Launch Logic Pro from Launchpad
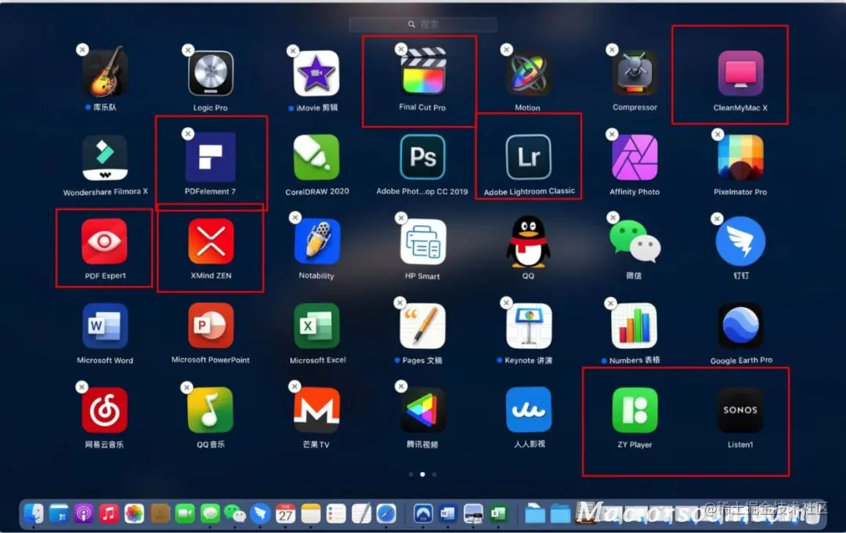Viewport: 846px width, 533px height. (x=211, y=73)
